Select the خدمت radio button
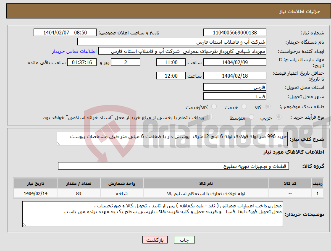 point(244,107)
